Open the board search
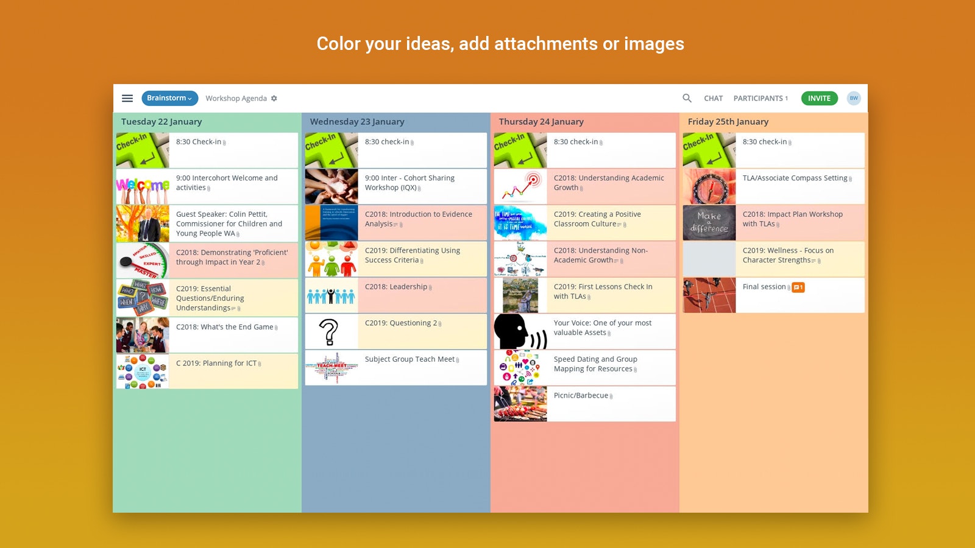 pyautogui.click(x=687, y=98)
